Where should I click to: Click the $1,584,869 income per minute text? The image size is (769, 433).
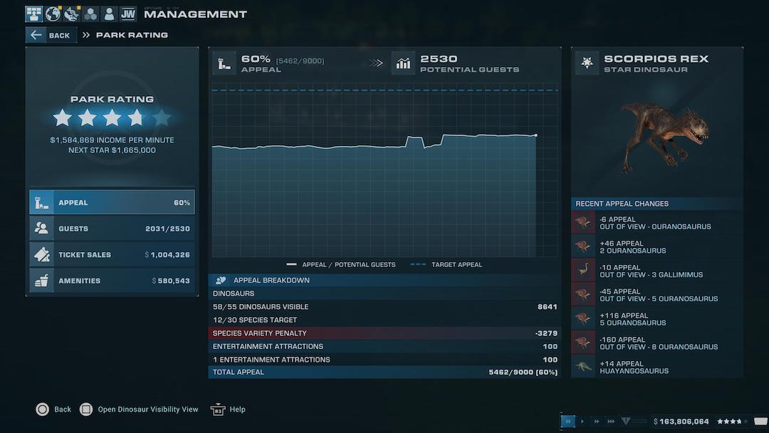click(x=112, y=140)
